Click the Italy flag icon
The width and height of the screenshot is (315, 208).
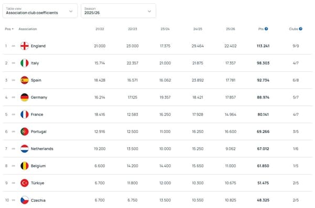coord(25,63)
